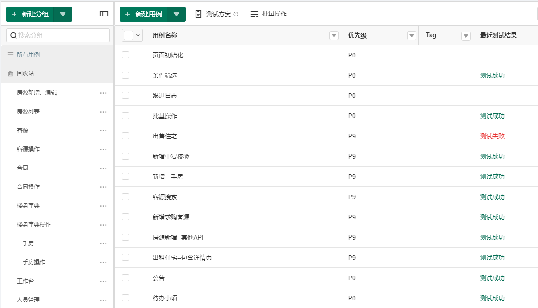Open more options for 客源操作

(x=103, y=150)
